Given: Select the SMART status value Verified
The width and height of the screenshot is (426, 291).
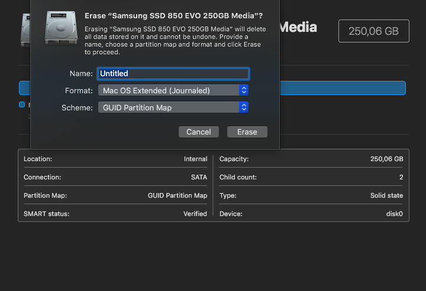Looking at the screenshot, I should (195, 214).
